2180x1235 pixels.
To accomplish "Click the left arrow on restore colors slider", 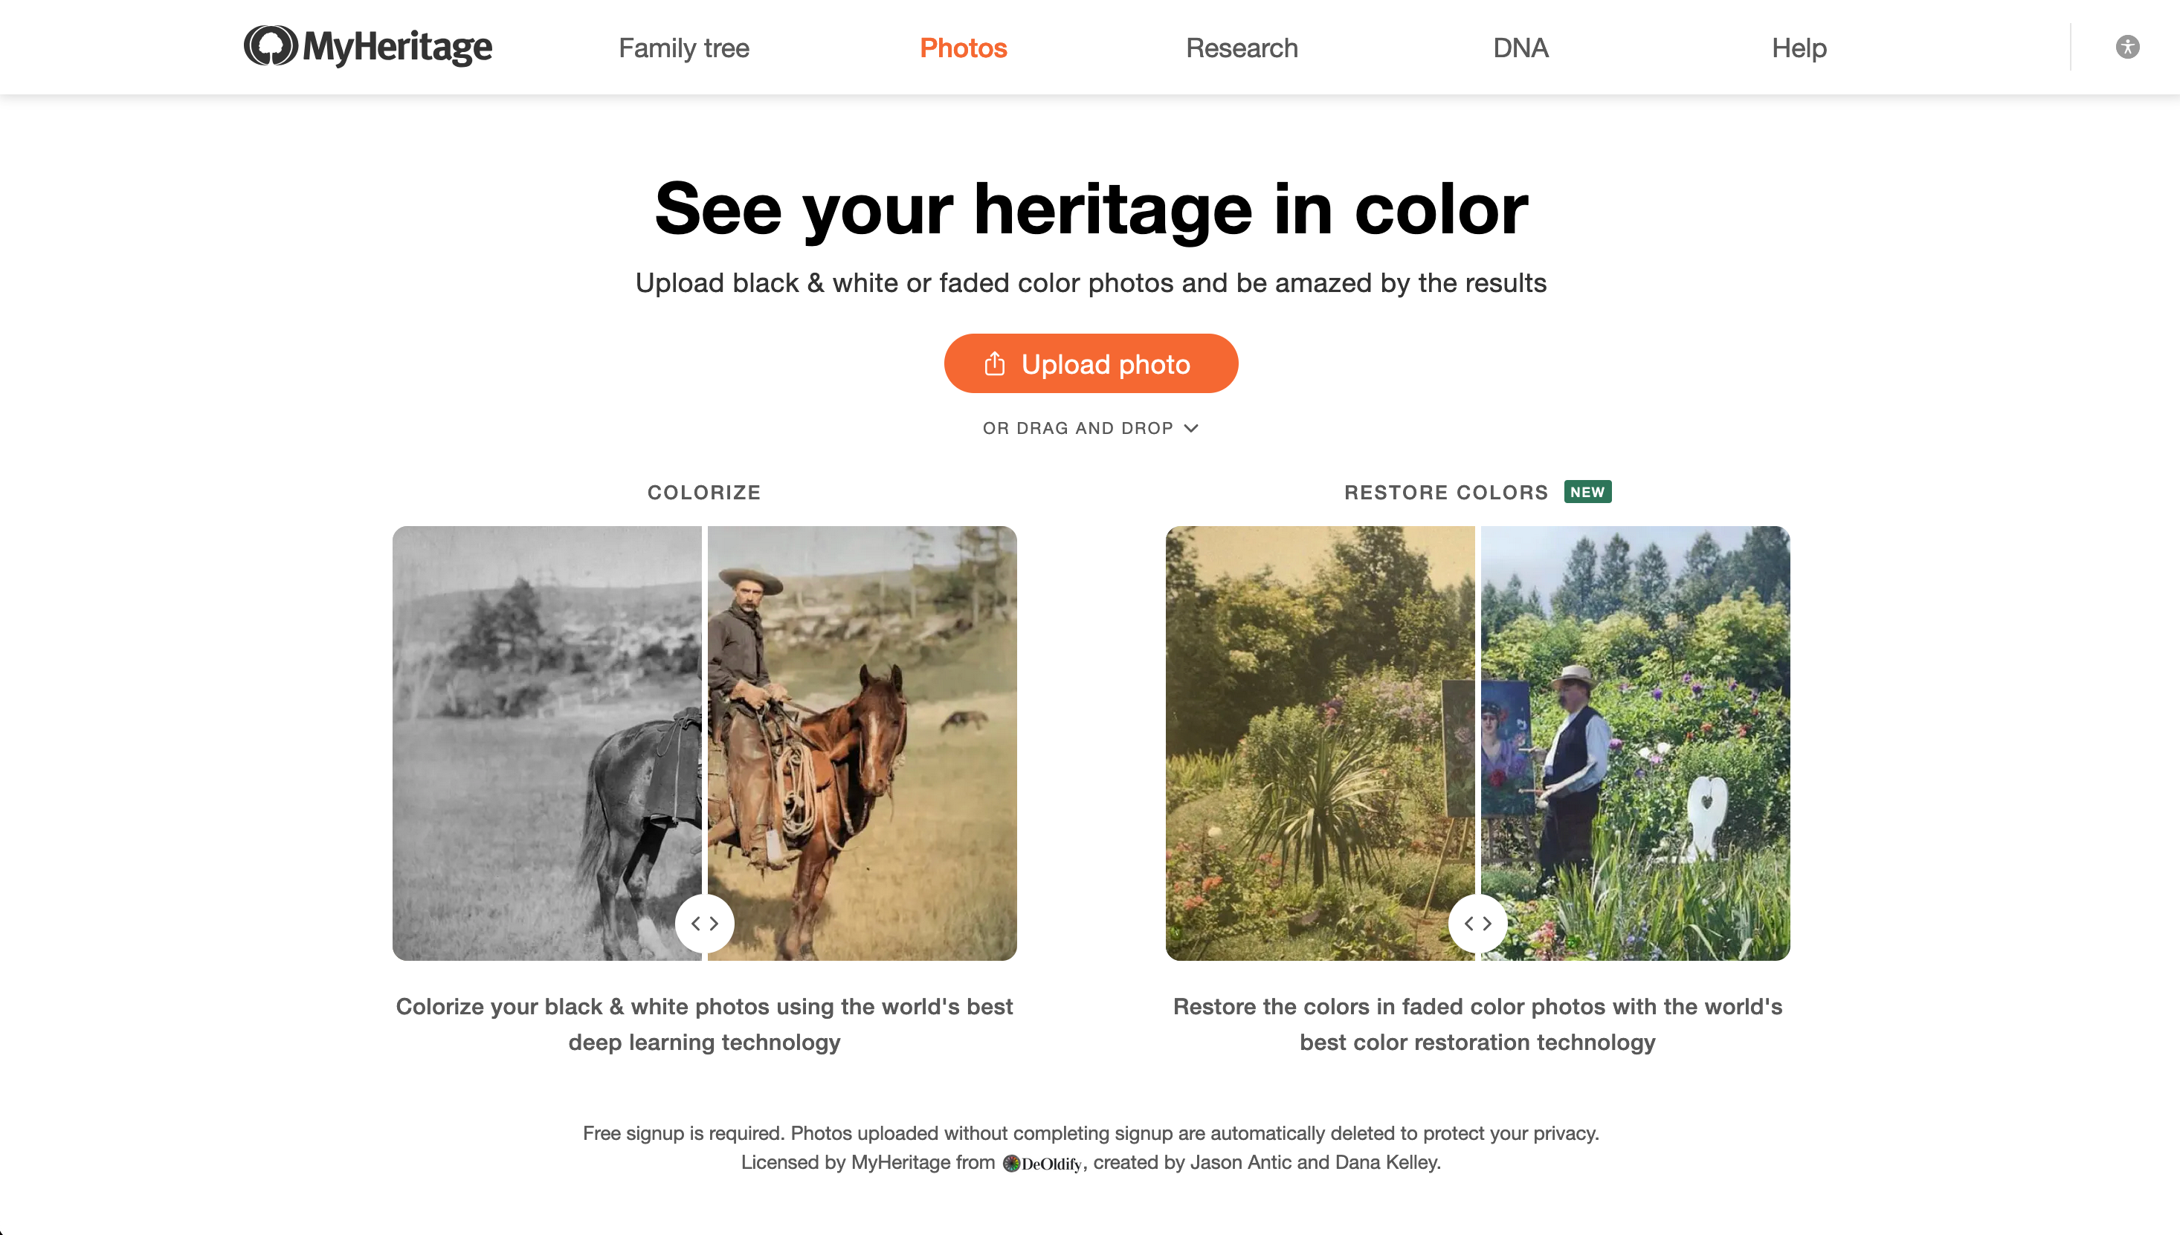I will click(x=1467, y=922).
